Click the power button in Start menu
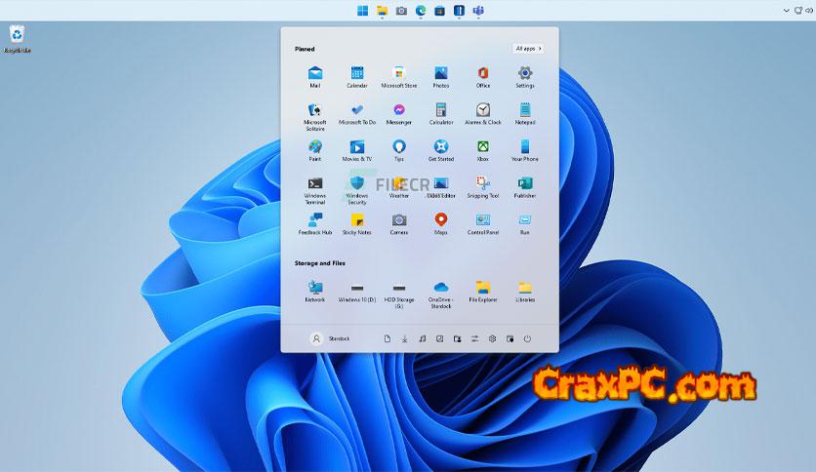This screenshot has height=472, width=816. [x=527, y=338]
